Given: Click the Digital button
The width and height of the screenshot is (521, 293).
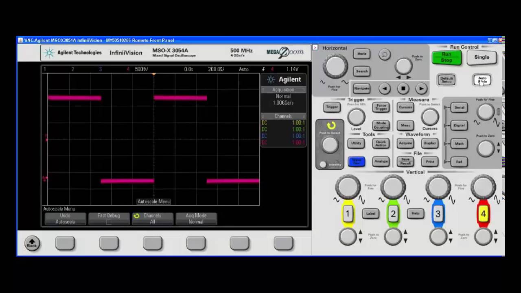Looking at the screenshot, I should tap(459, 125).
